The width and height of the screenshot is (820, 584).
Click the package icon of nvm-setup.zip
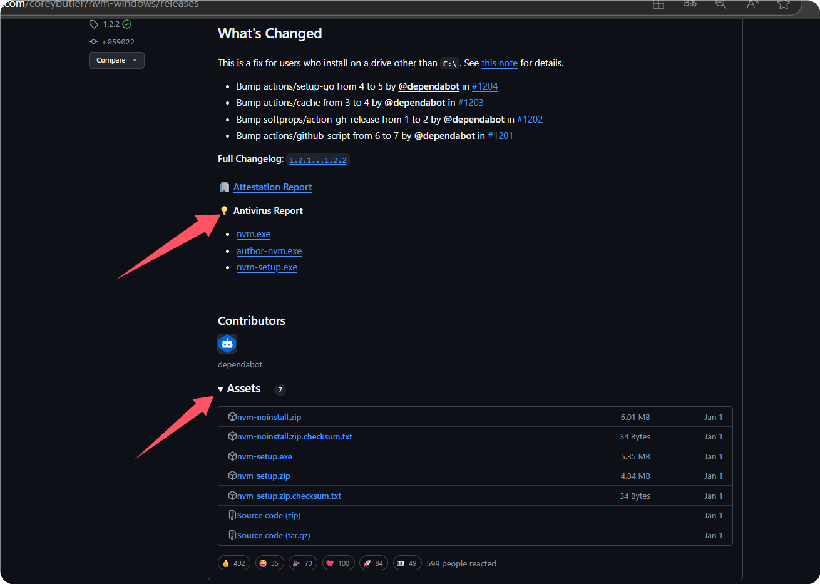[x=232, y=476]
